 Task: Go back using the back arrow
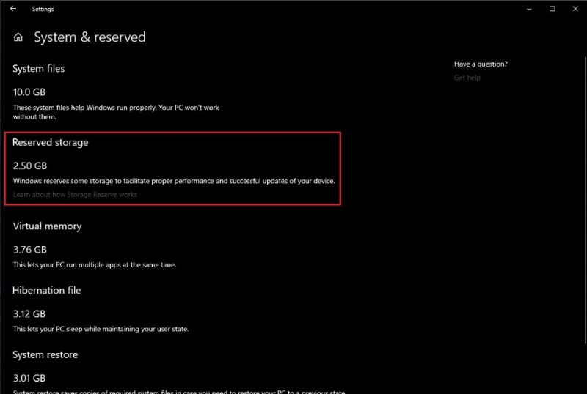click(x=13, y=9)
